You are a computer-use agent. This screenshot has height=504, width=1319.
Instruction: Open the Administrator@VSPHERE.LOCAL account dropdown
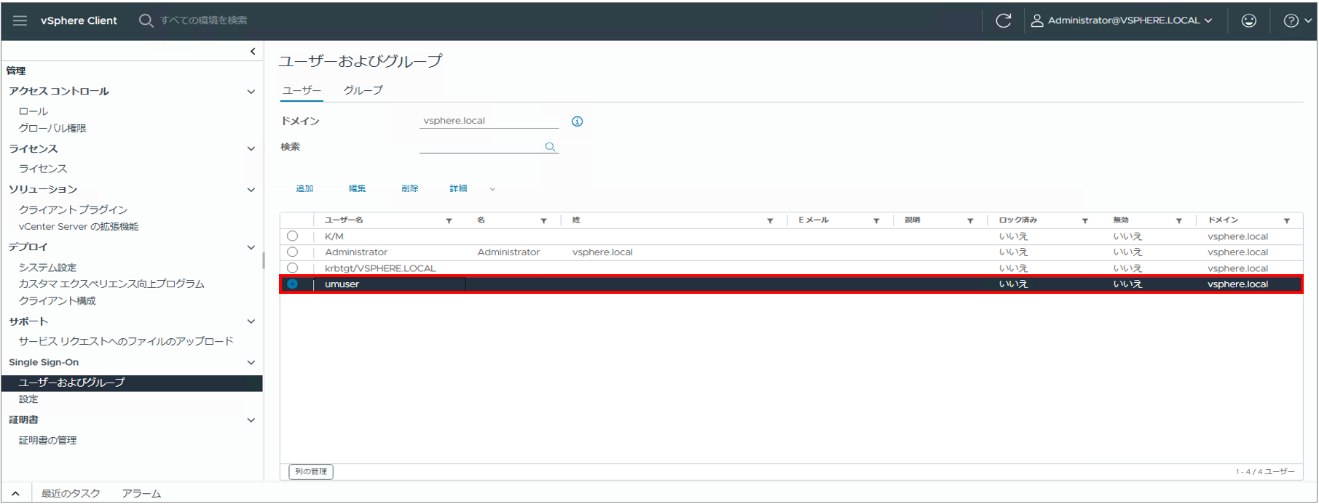[1122, 20]
